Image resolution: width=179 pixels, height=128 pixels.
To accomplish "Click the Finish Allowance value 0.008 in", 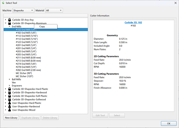I will click(123, 88).
